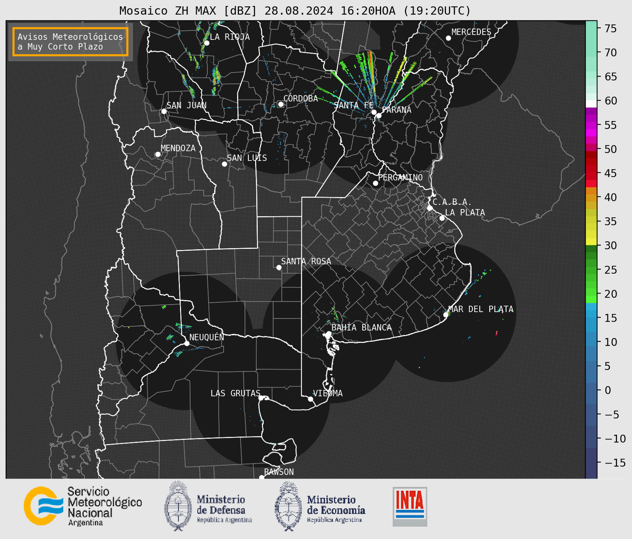Click the Pergamino city marker dot
The width and height of the screenshot is (632, 539).
(x=375, y=183)
